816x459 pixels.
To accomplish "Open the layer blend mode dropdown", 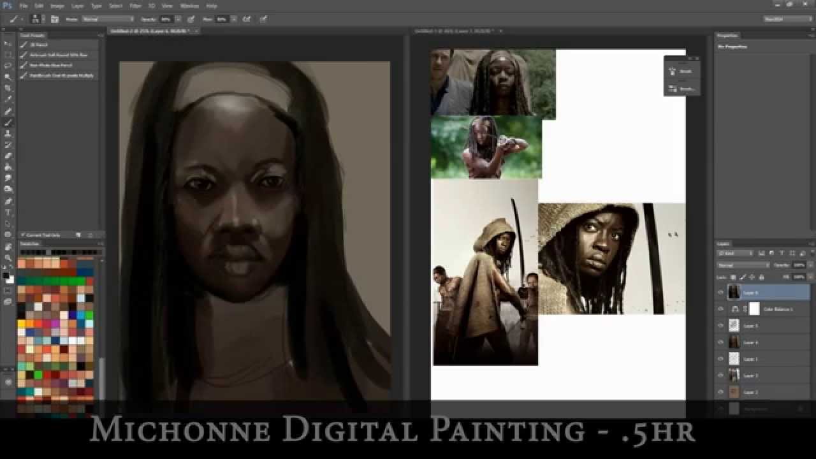I will pyautogui.click(x=745, y=265).
